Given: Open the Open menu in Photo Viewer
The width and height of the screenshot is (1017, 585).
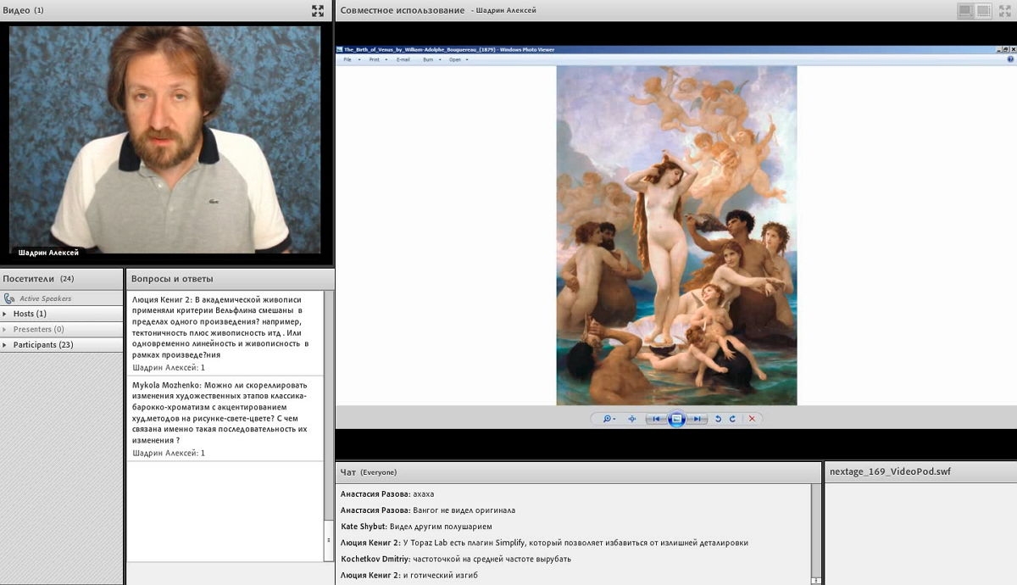Looking at the screenshot, I should click(457, 59).
